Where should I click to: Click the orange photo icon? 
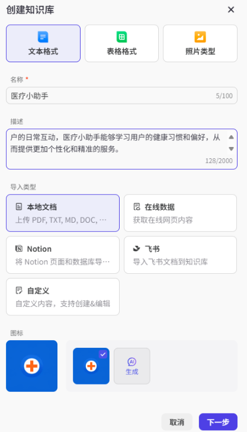200,37
